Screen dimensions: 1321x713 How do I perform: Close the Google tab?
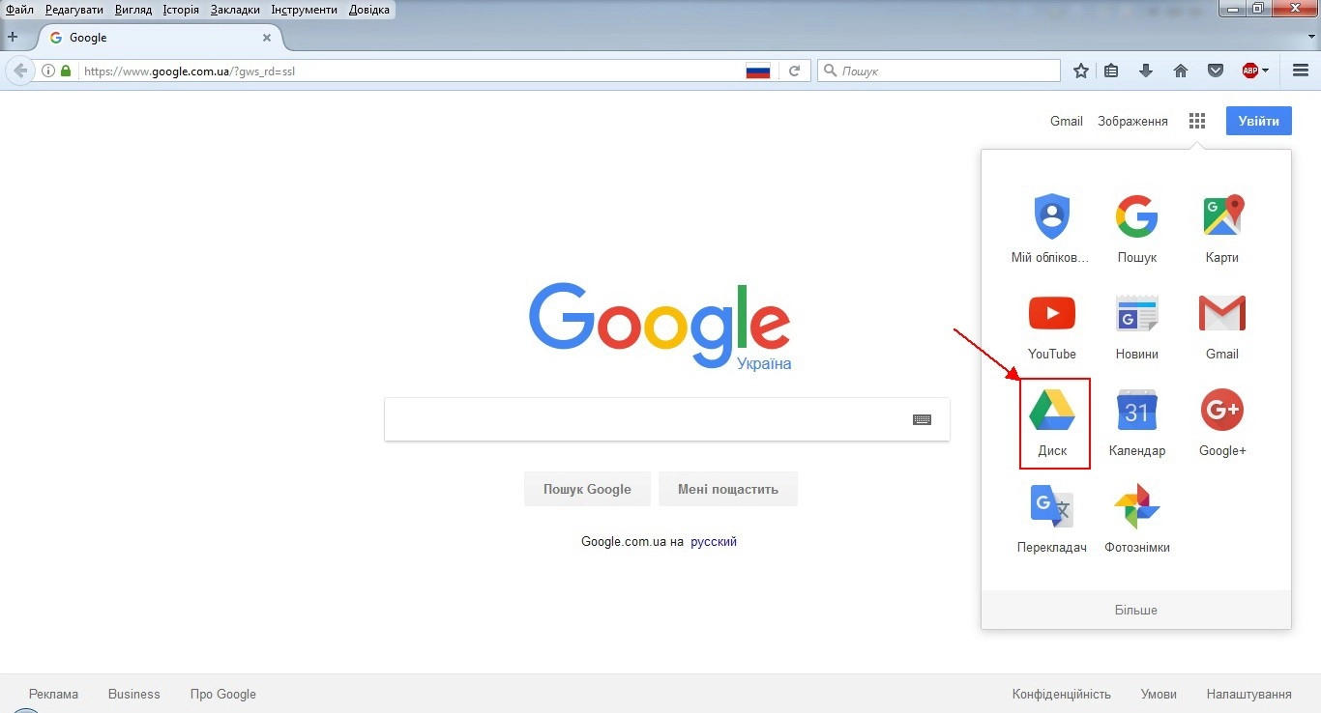(268, 38)
